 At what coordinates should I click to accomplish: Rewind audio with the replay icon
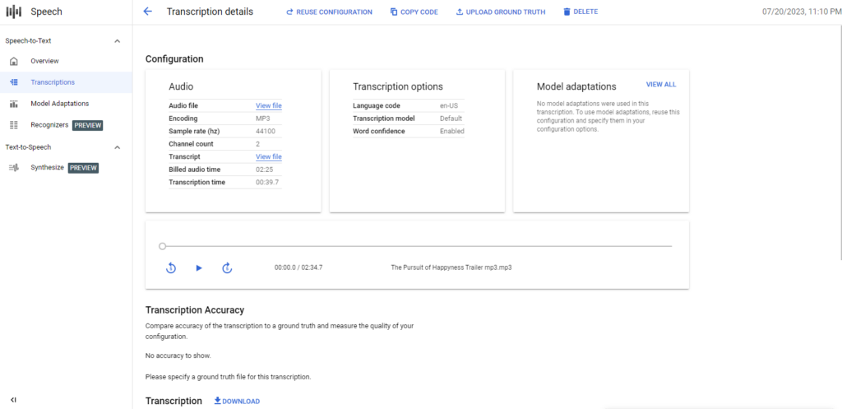(x=171, y=267)
